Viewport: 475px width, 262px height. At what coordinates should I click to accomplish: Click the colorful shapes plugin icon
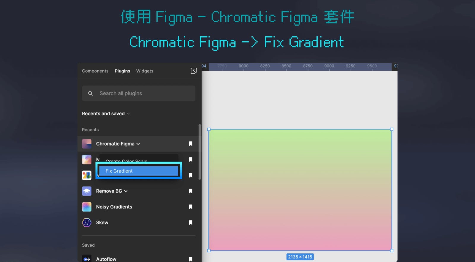(x=87, y=175)
